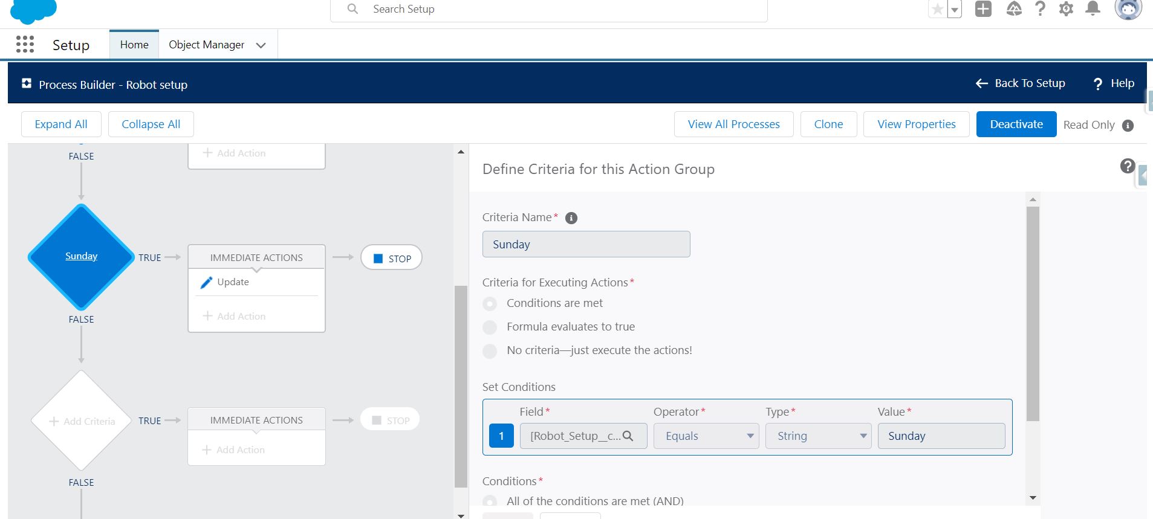The height and width of the screenshot is (519, 1153).
Task: Open the Global Actions plus icon
Action: pos(983,9)
